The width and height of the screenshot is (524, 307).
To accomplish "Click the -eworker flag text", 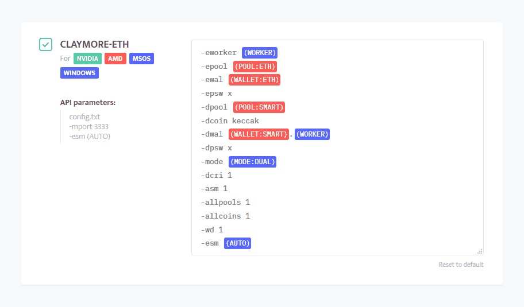I will [x=218, y=53].
